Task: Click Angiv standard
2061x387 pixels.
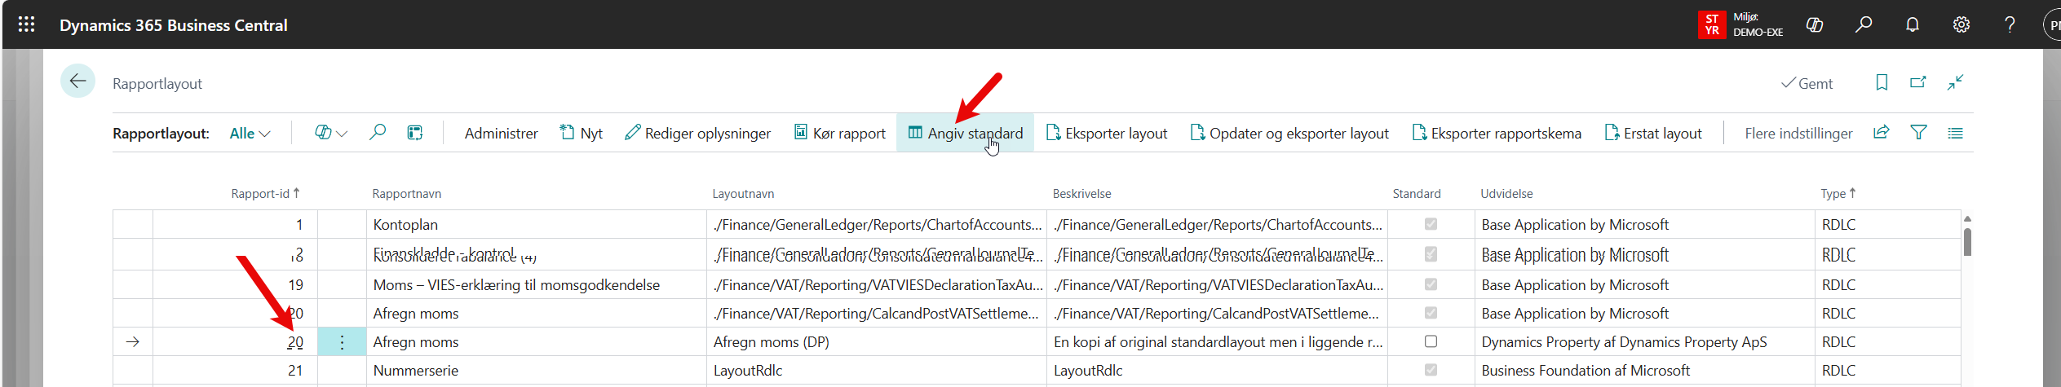Action: coord(966,133)
